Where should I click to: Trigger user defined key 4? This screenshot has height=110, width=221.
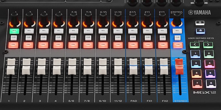209,64
